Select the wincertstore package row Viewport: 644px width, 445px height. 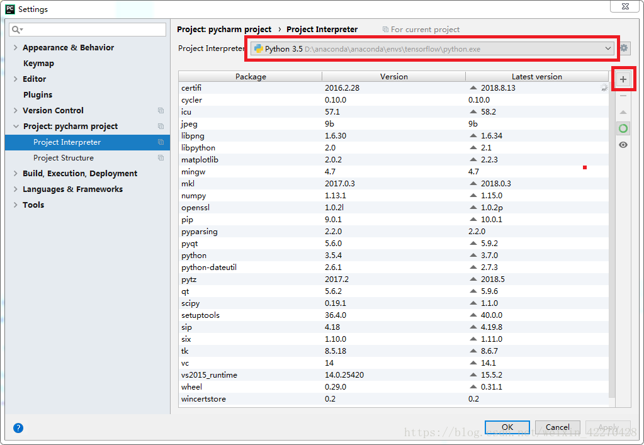(394, 398)
